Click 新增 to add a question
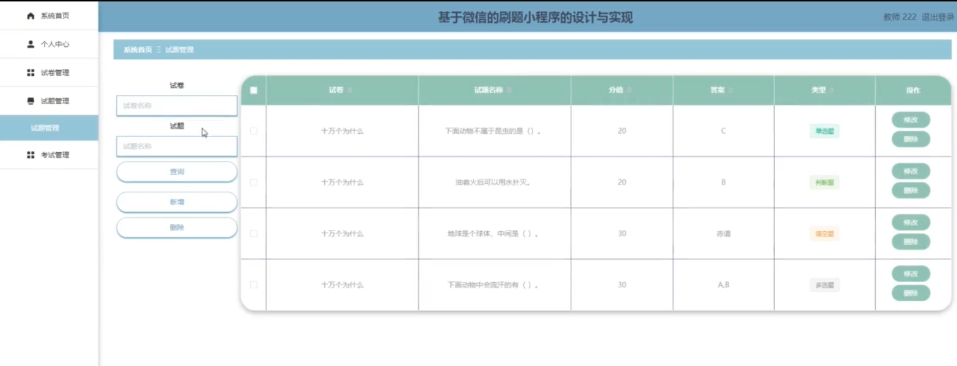The width and height of the screenshot is (957, 366). tap(177, 202)
